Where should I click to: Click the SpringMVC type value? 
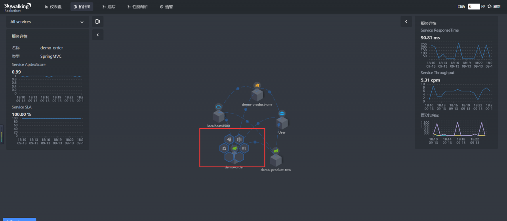pos(51,56)
